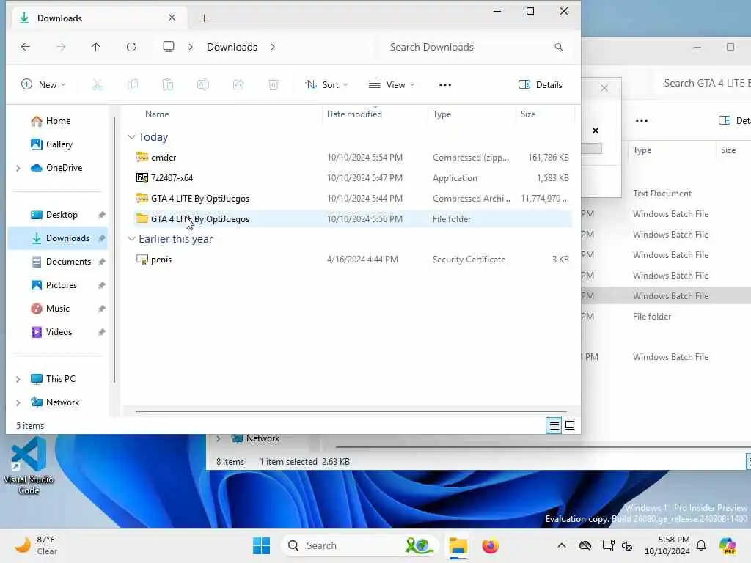Click the navigation pane vertical scrollbar
The height and width of the screenshot is (563, 751).
pyautogui.click(x=114, y=250)
